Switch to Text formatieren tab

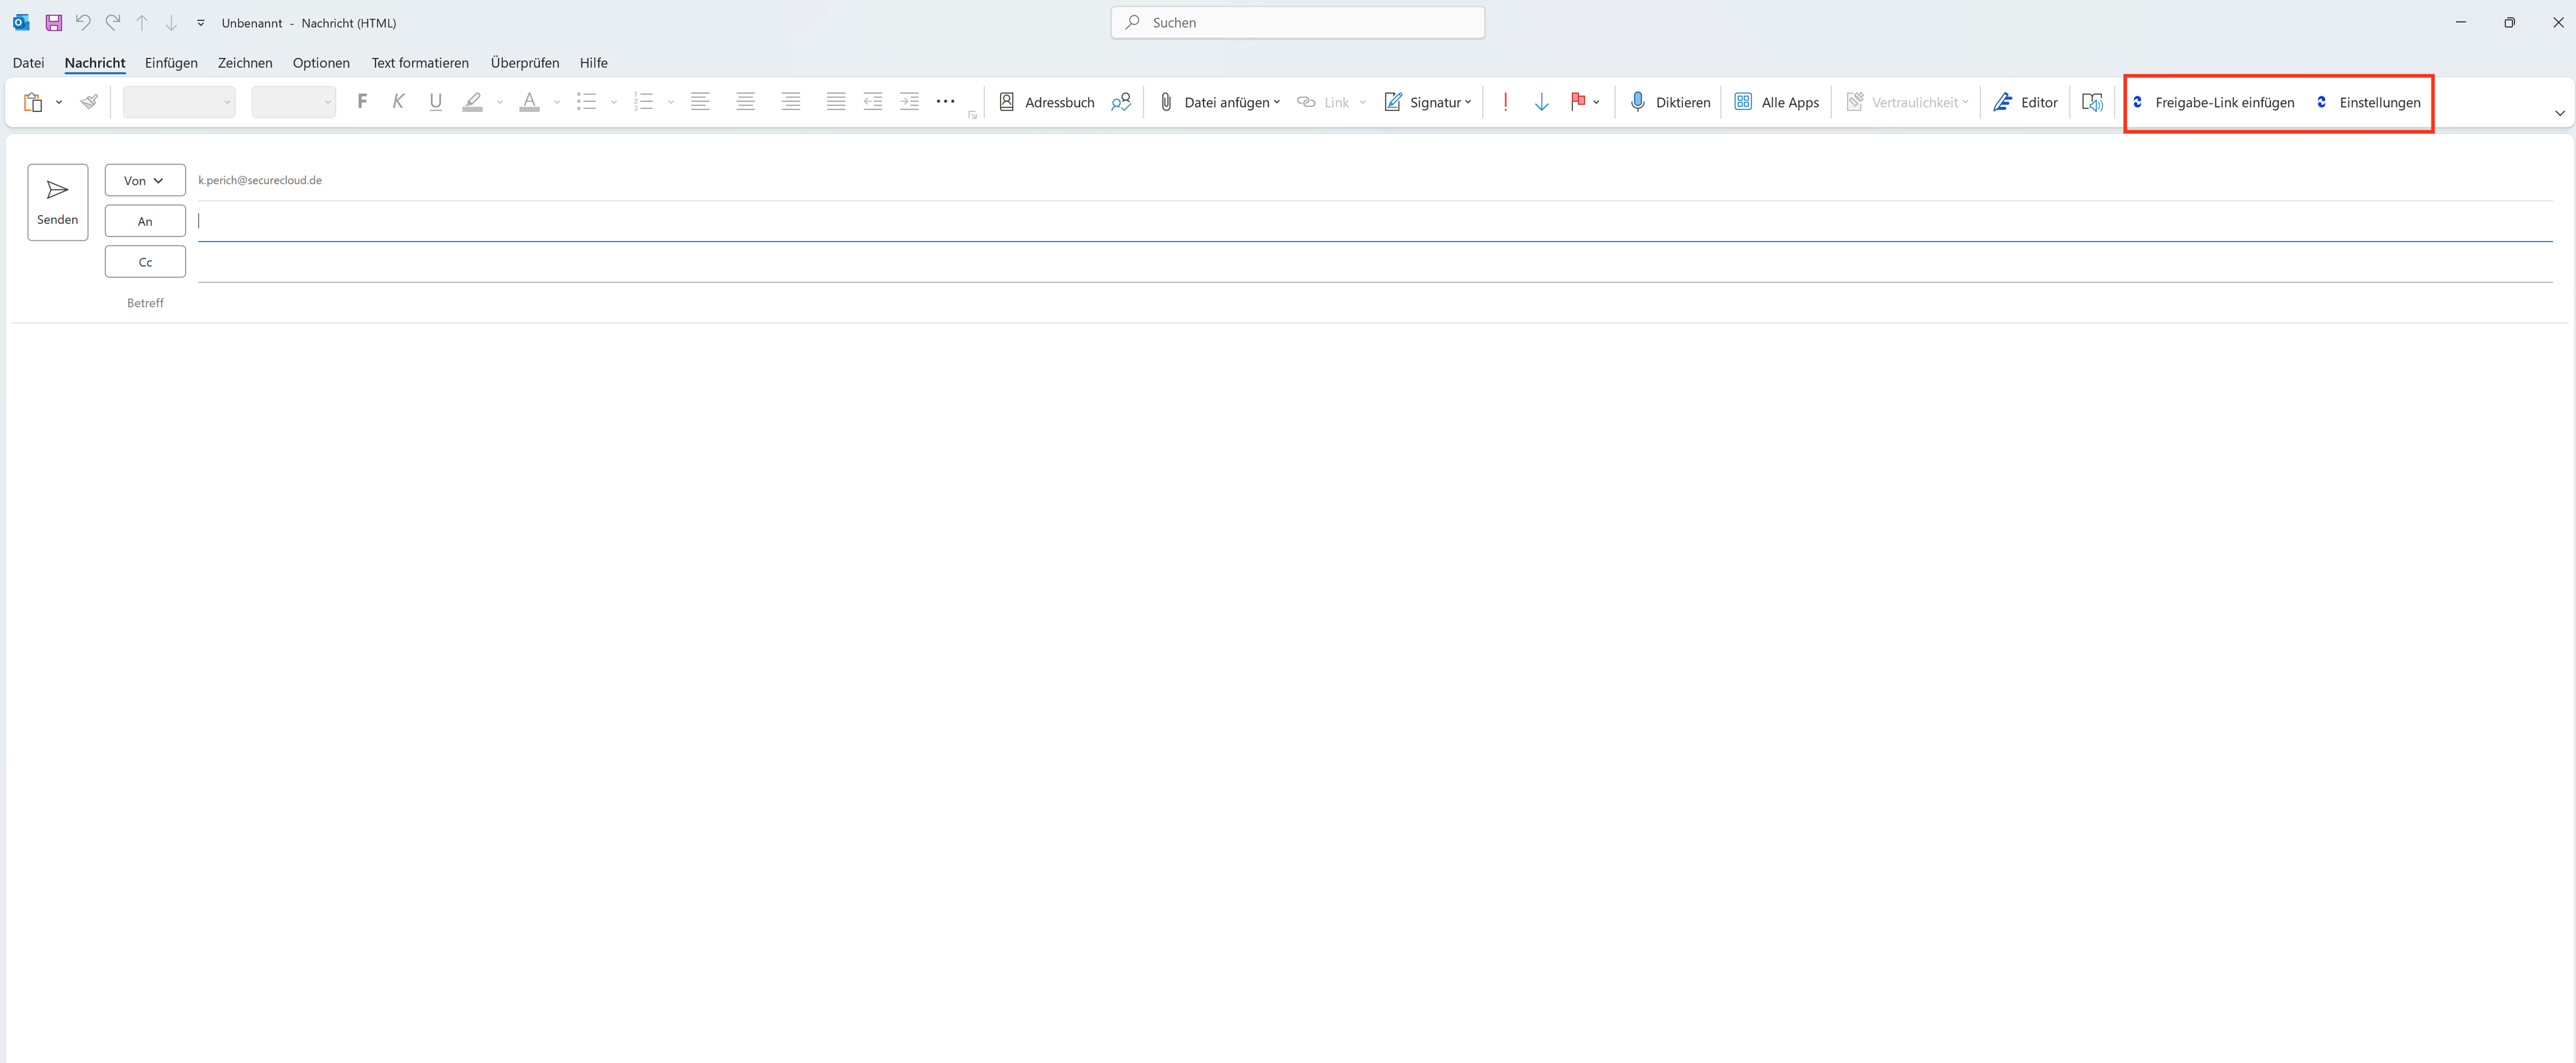coord(420,63)
